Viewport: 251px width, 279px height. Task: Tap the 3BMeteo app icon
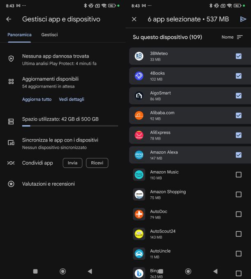coord(139,56)
